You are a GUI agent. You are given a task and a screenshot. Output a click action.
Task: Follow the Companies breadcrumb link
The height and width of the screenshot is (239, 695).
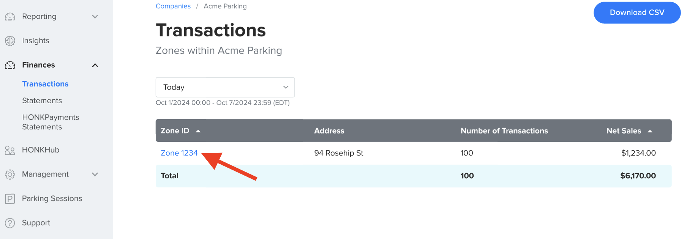point(173,6)
